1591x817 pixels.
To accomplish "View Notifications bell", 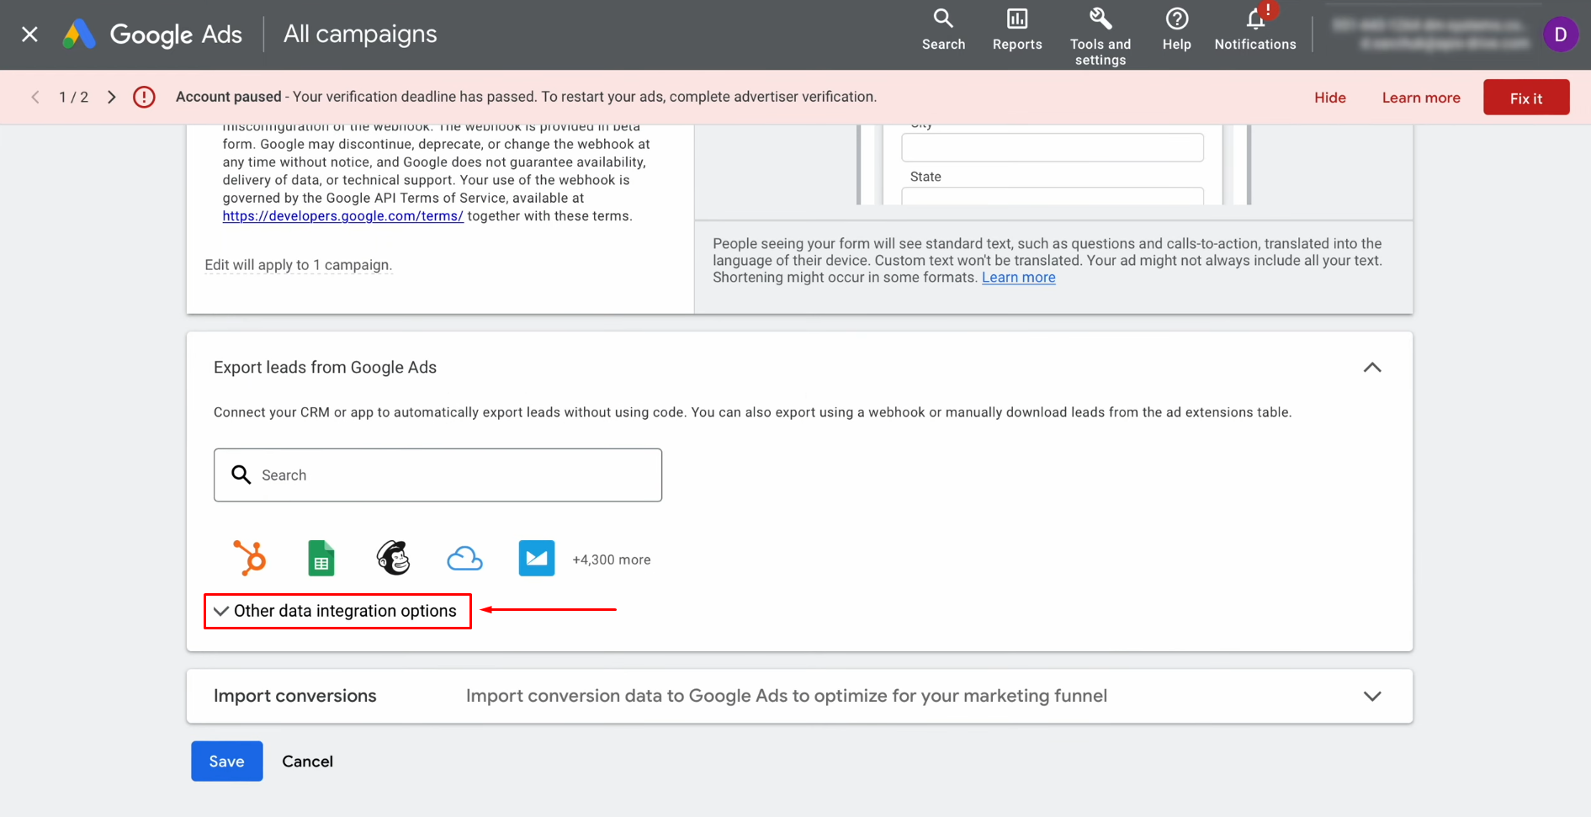I will pyautogui.click(x=1255, y=29).
